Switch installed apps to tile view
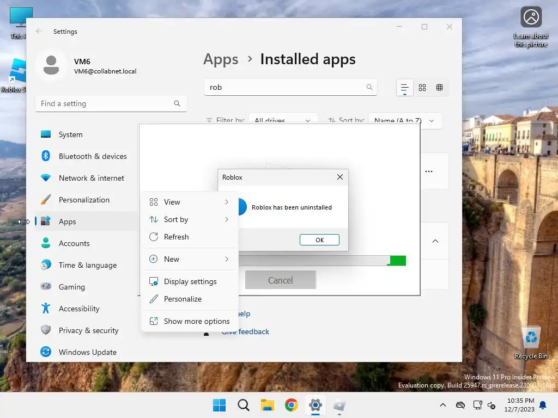Viewport: 558px width, 418px height. click(440, 88)
